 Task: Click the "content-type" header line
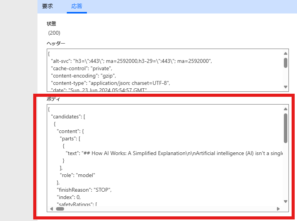point(110,83)
